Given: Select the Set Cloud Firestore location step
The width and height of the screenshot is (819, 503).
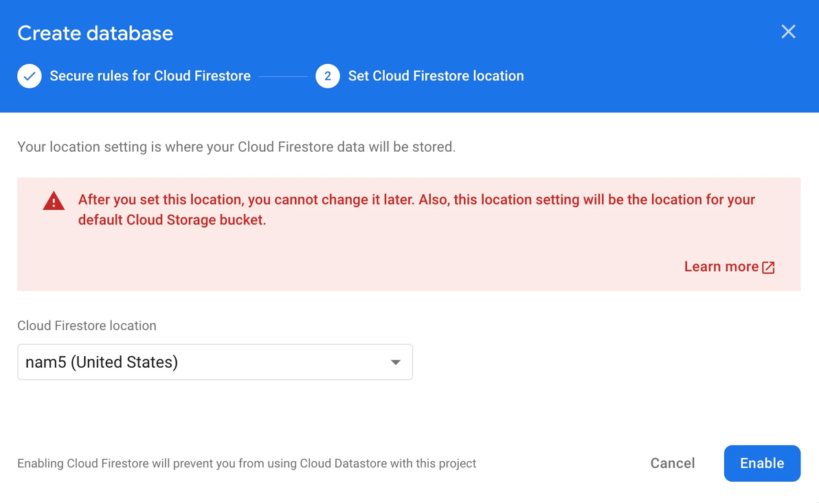Looking at the screenshot, I should (436, 76).
